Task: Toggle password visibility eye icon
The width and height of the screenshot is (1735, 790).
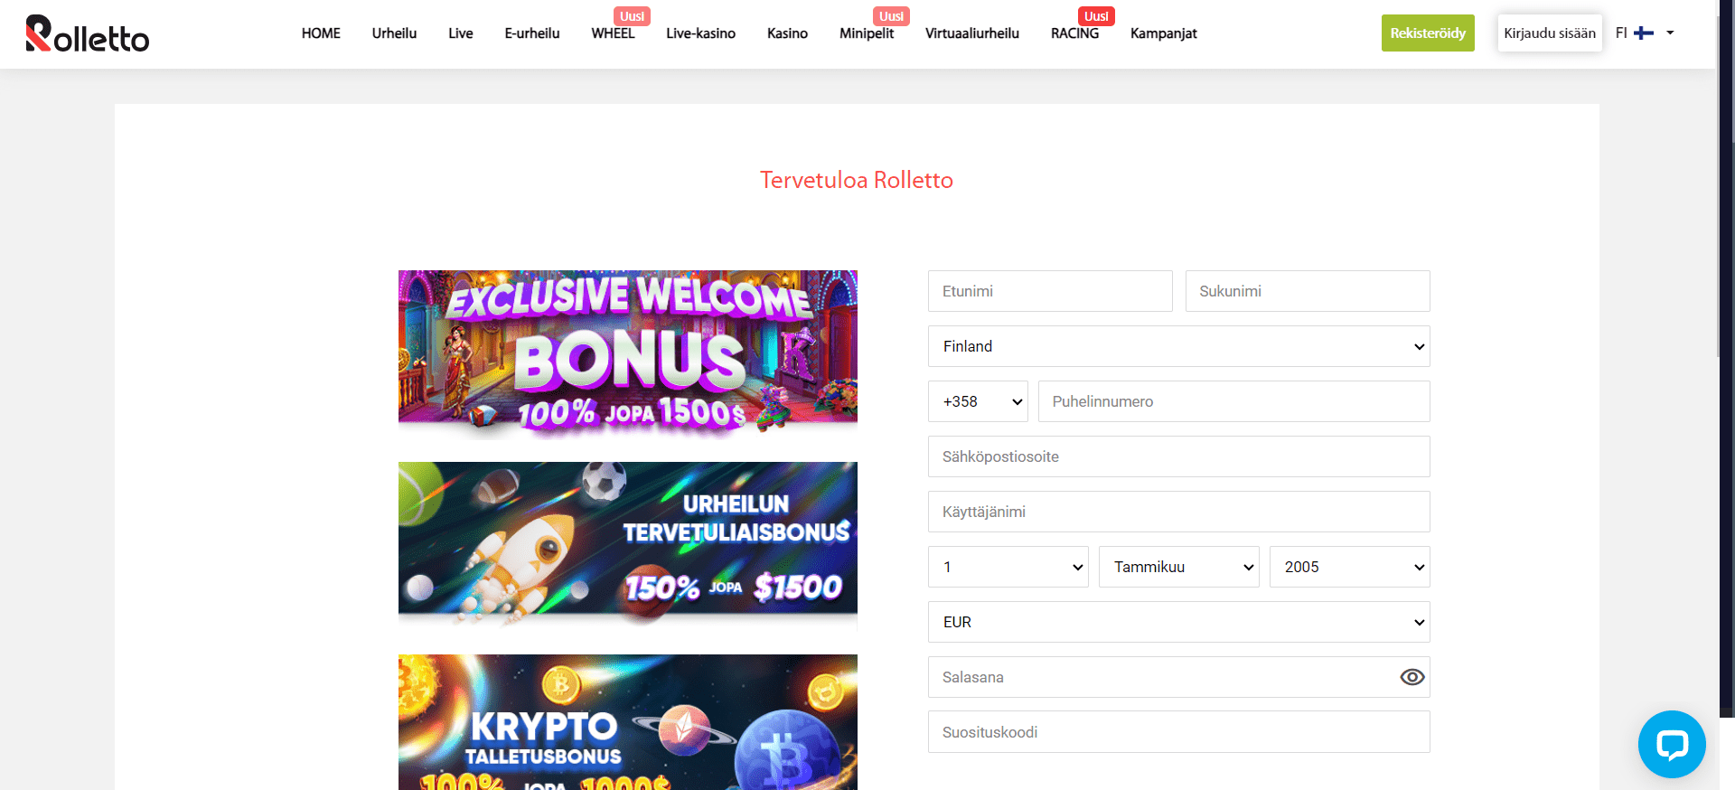Action: tap(1412, 677)
